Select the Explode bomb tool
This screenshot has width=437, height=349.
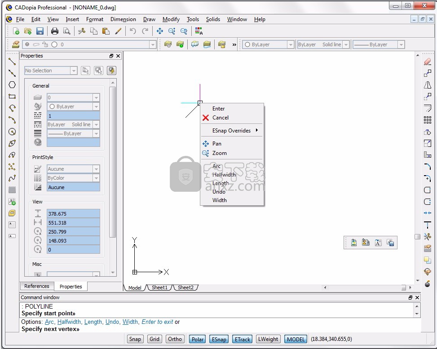click(428, 284)
